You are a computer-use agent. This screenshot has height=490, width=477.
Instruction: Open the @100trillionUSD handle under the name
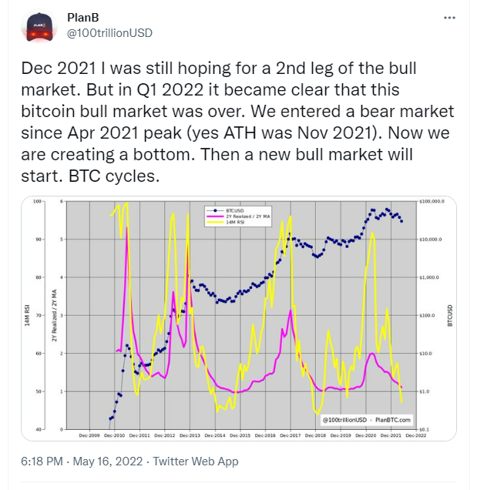pyautogui.click(x=109, y=33)
